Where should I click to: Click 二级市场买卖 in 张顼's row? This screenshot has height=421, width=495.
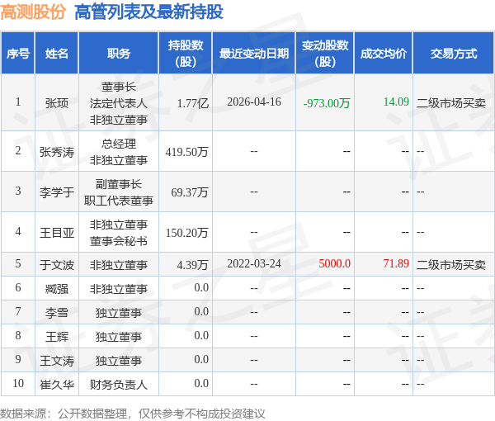coord(451,103)
